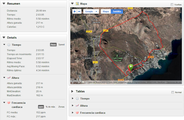Viewport: 184px width, 120px height.
Task: Show heart rate in ppm
Action: click(x=41, y=107)
